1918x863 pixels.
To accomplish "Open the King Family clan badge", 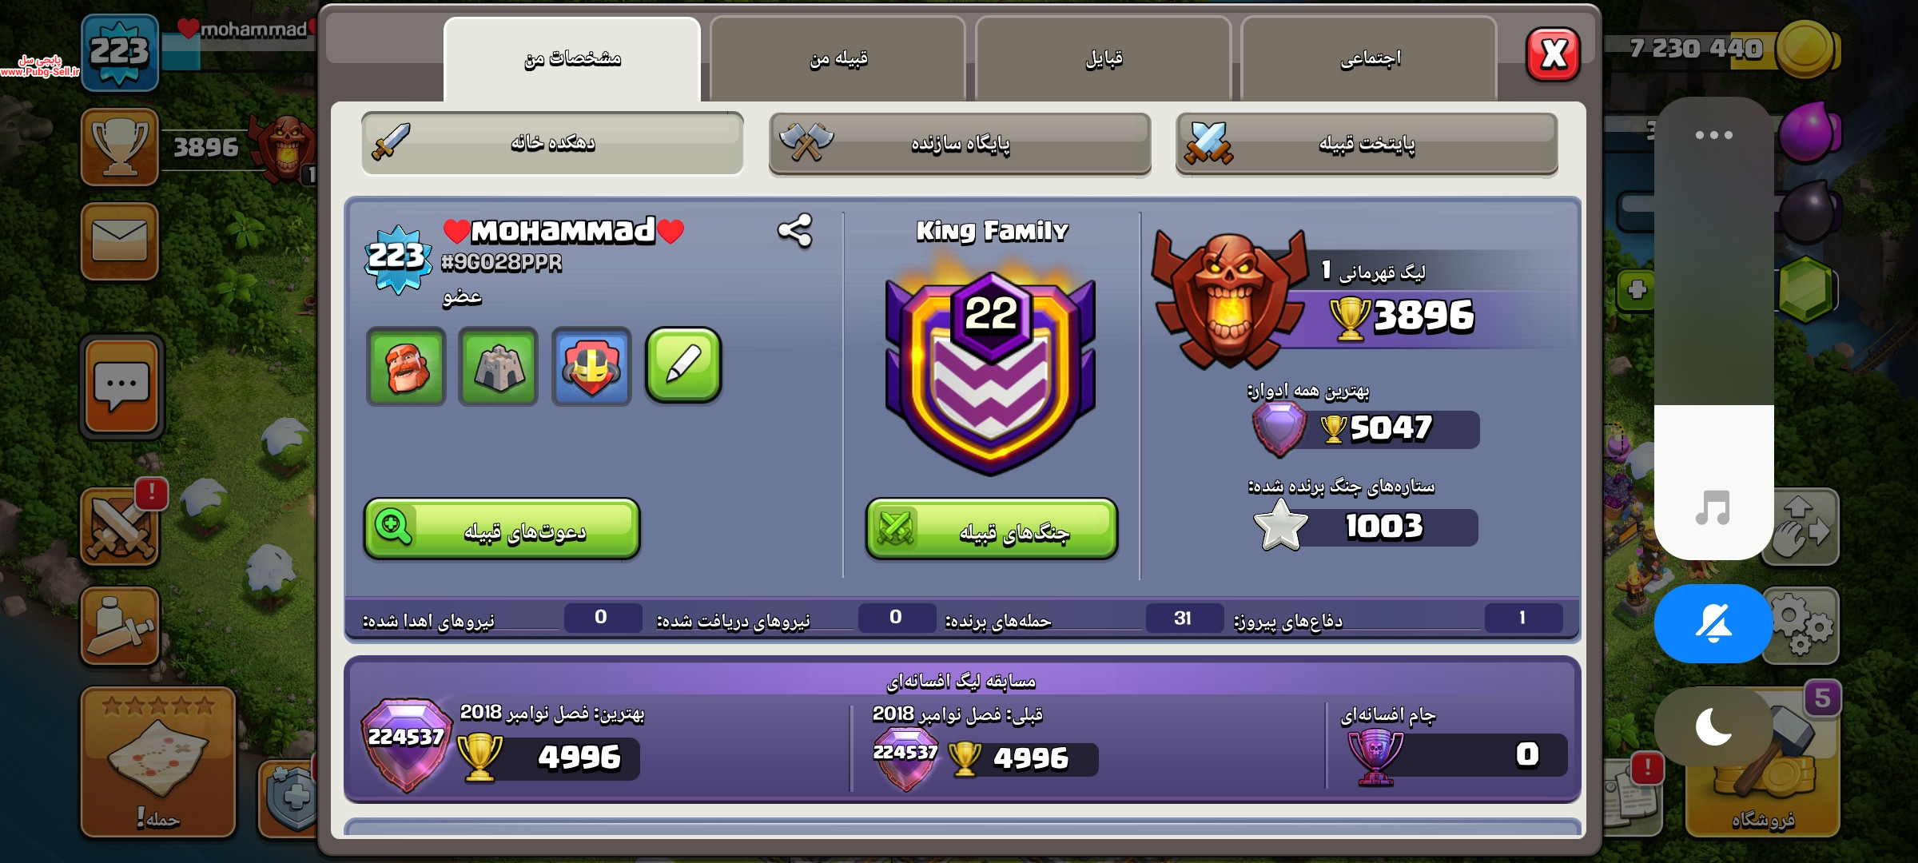I will click(991, 369).
